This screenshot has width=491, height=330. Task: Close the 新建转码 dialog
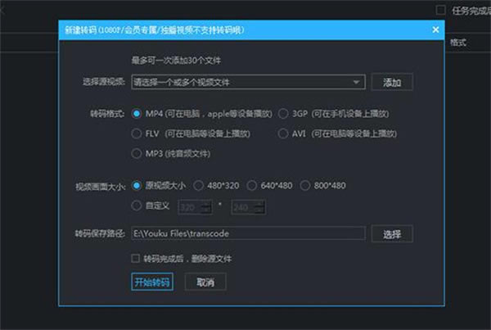click(435, 29)
